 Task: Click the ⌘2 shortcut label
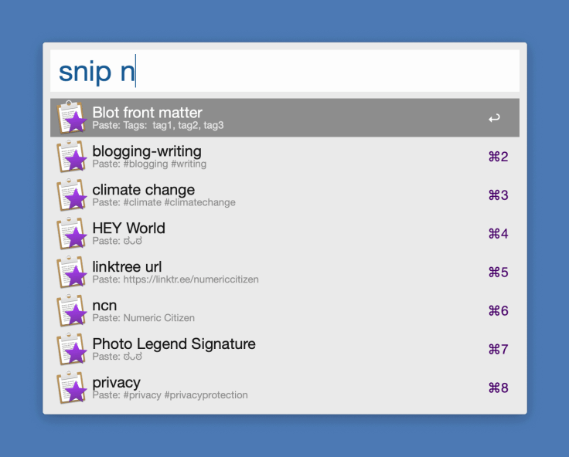click(498, 157)
